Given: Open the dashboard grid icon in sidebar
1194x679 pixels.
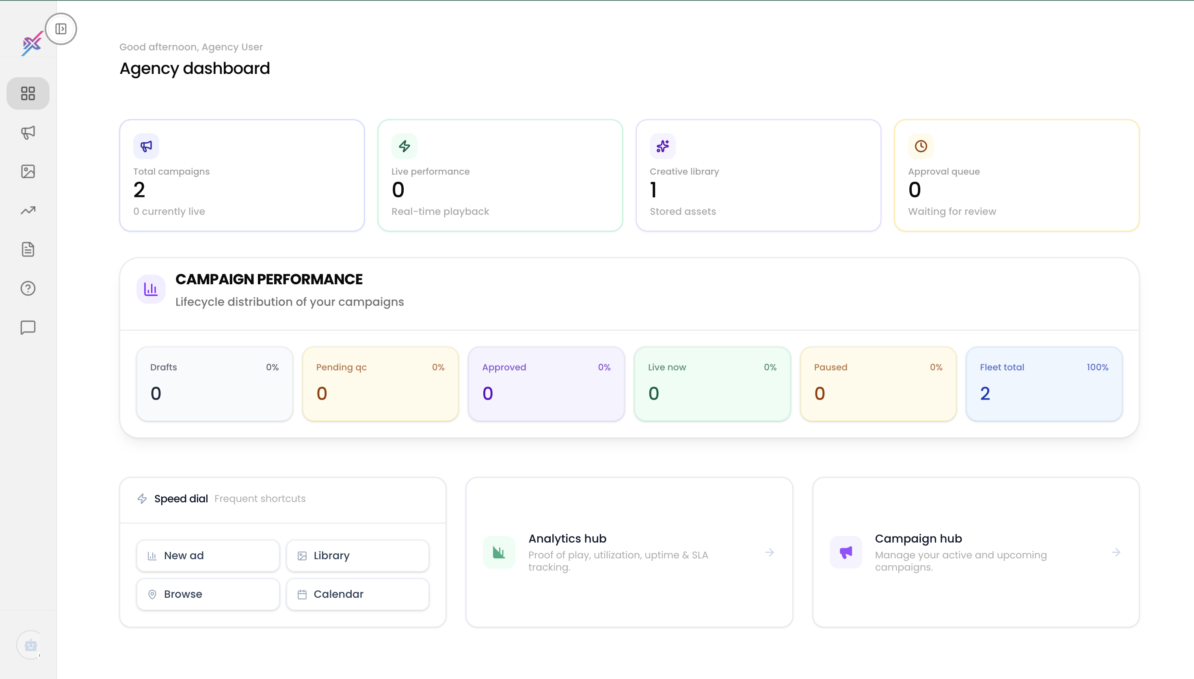Looking at the screenshot, I should click(x=28, y=93).
